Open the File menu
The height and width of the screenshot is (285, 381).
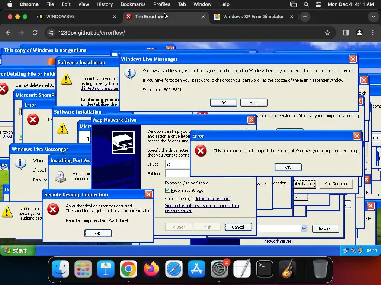click(x=50, y=4)
